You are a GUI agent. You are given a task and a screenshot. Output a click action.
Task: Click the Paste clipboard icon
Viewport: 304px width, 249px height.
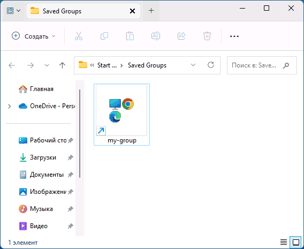(x=130, y=36)
